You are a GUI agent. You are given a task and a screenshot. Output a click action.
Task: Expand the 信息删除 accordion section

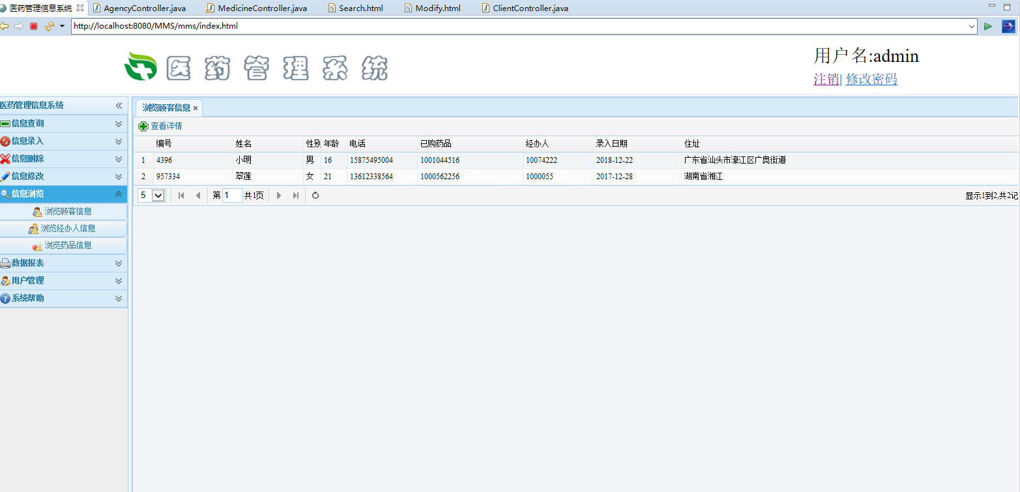click(119, 159)
